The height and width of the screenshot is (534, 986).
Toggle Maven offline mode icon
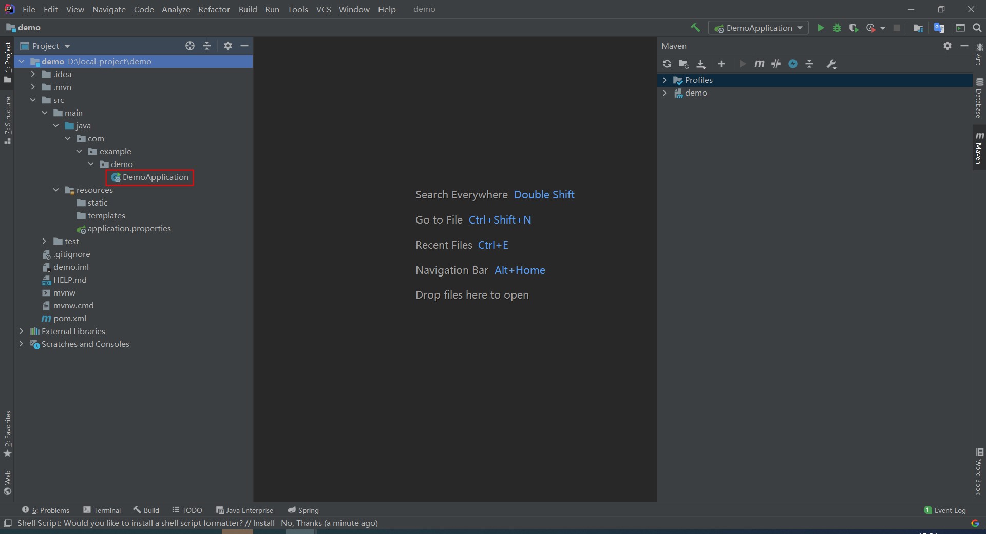click(776, 64)
